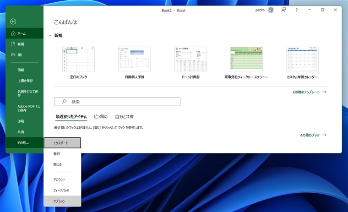Choose 閉じる in the popup menu
Image resolution: width=348 pixels, height=212 pixels.
click(x=62, y=164)
